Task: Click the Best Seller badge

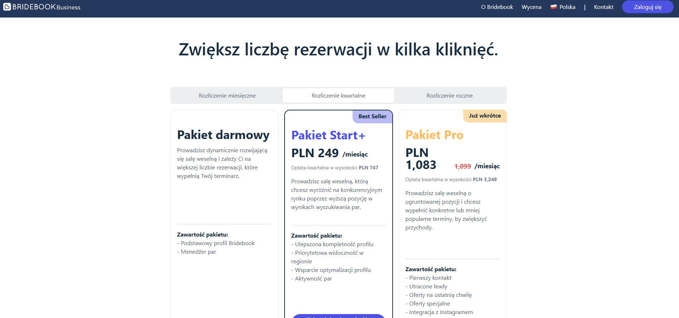Action: click(372, 116)
